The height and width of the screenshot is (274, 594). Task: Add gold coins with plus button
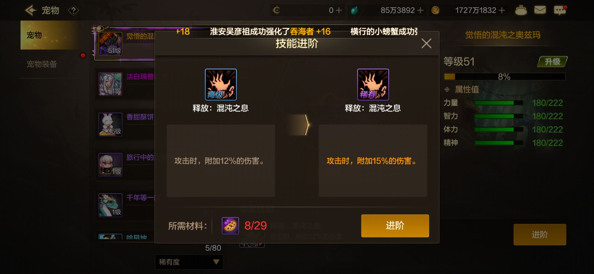[502, 10]
